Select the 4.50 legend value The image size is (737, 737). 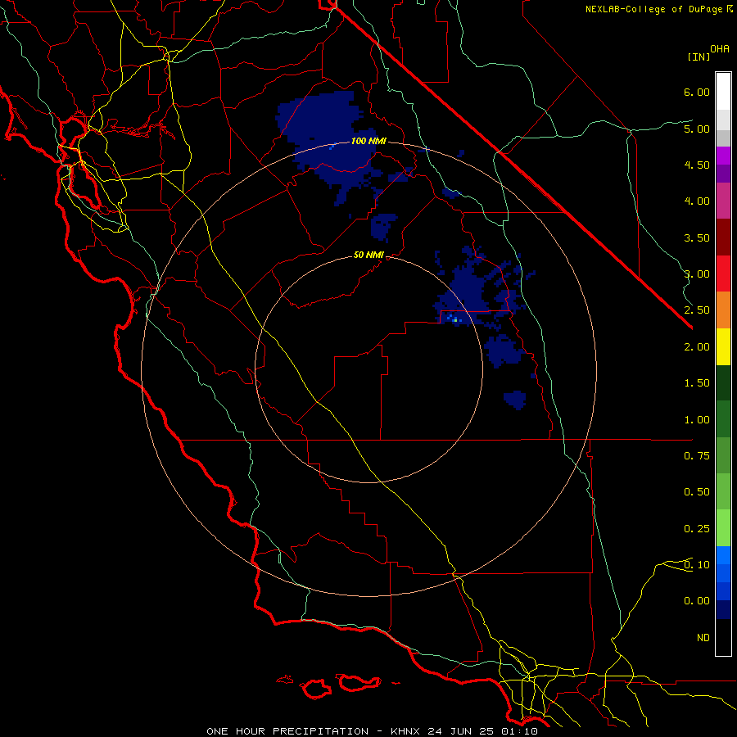point(697,165)
